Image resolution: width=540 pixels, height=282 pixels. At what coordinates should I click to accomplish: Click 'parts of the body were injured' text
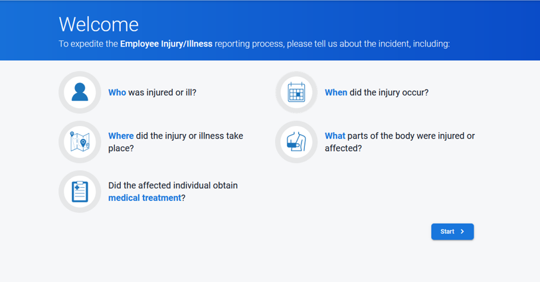[x=405, y=136]
